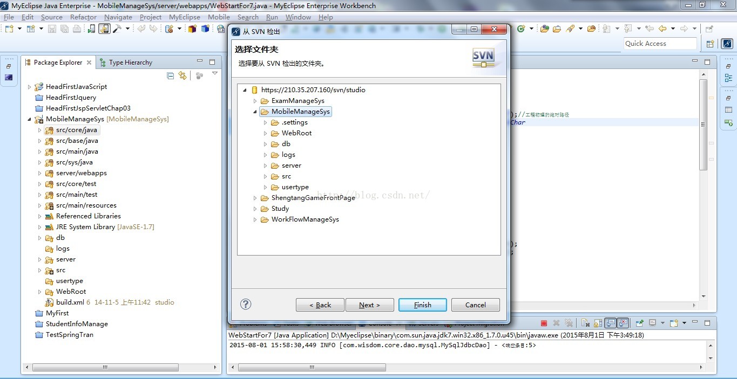Click the Next button in SVN dialog

[370, 305]
